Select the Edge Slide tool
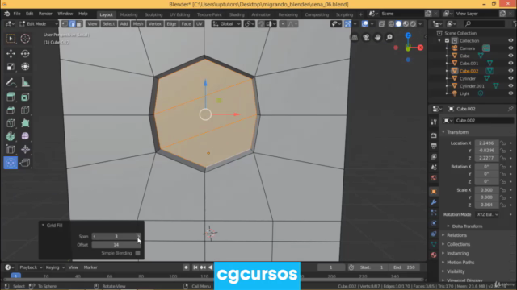This screenshot has width=517, height=290. [x=11, y=149]
